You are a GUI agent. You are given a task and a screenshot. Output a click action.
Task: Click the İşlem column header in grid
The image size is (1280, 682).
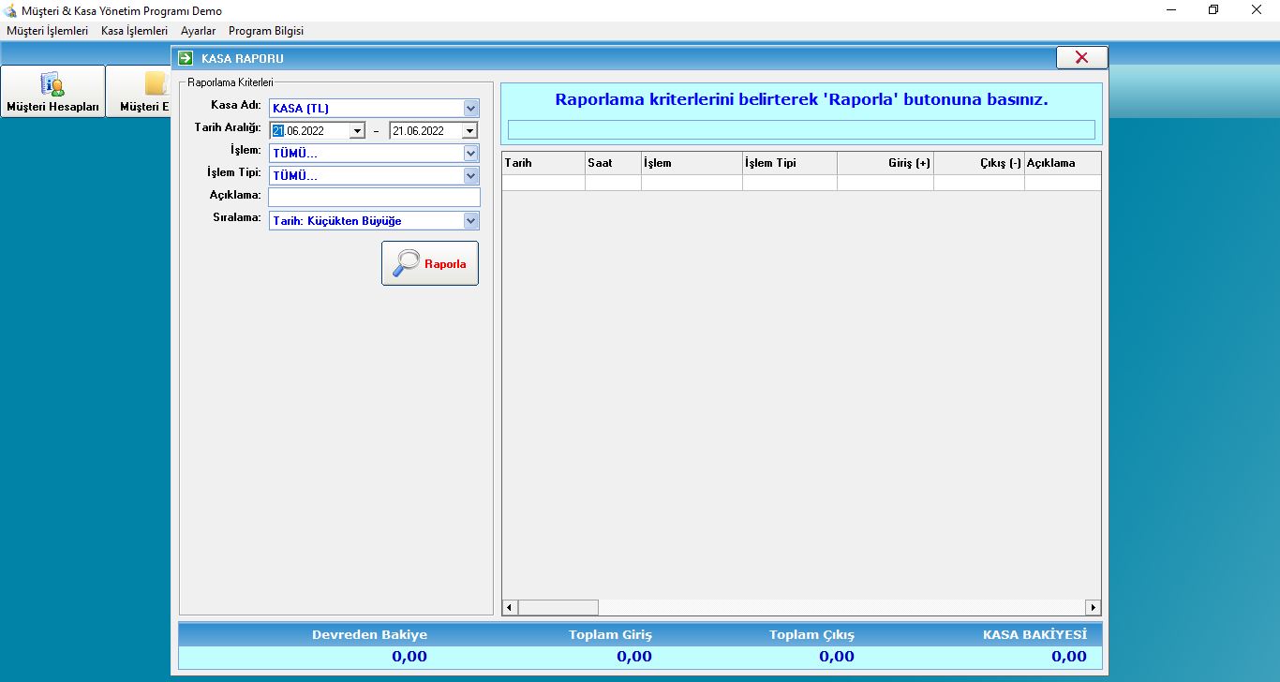(x=692, y=163)
